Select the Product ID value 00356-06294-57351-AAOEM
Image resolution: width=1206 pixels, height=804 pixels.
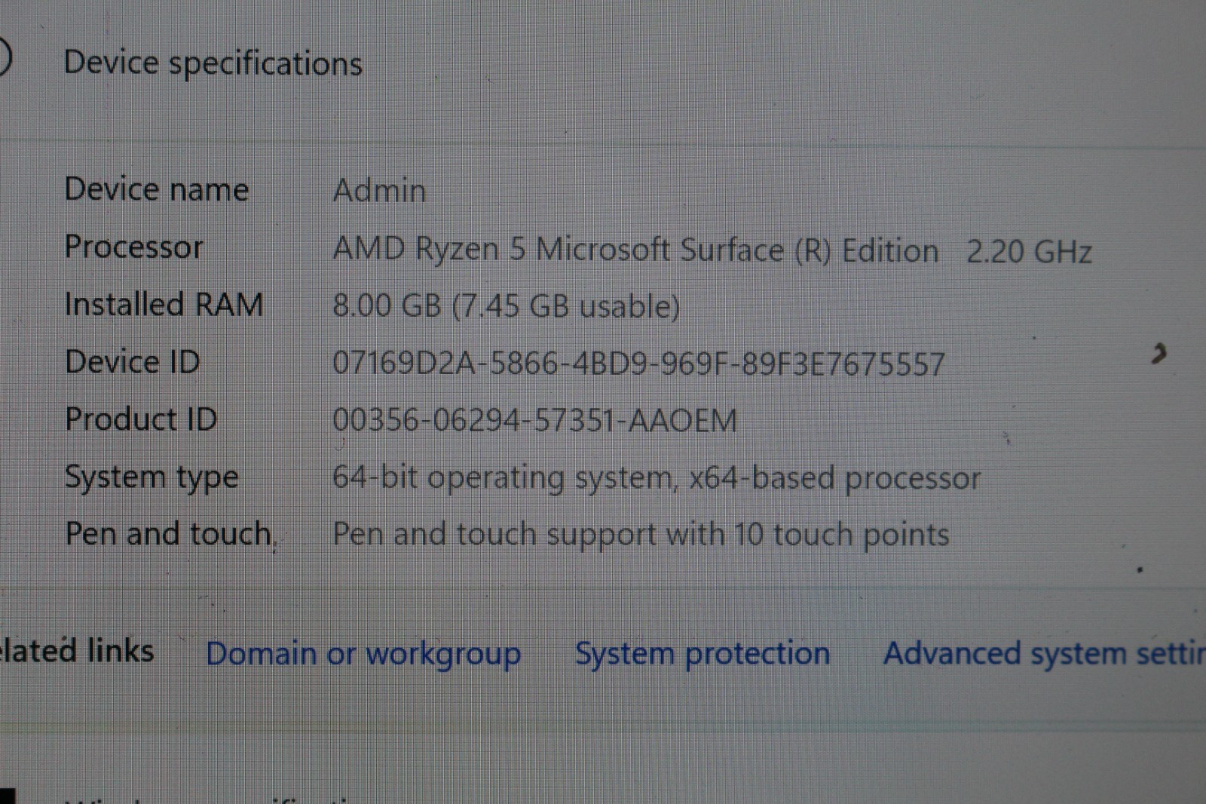point(534,420)
